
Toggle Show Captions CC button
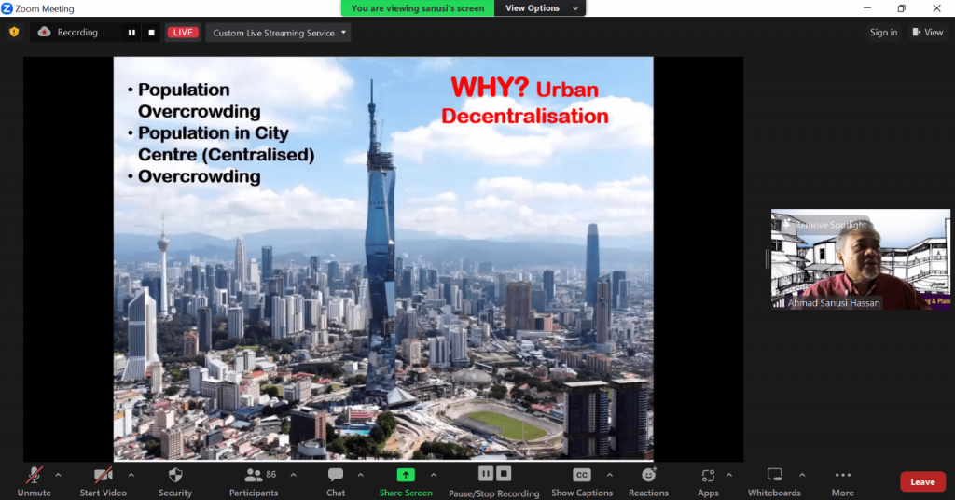coord(582,476)
